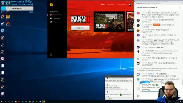The height and width of the screenshot is (103, 183).
Task: Open Opera browser from the taskbar
Action: click(19, 102)
